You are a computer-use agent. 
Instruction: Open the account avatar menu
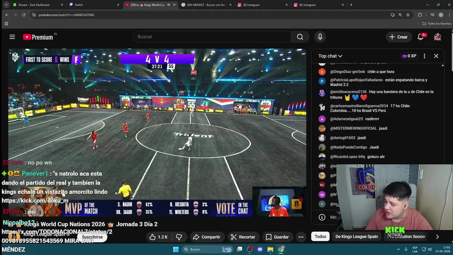[x=437, y=37]
